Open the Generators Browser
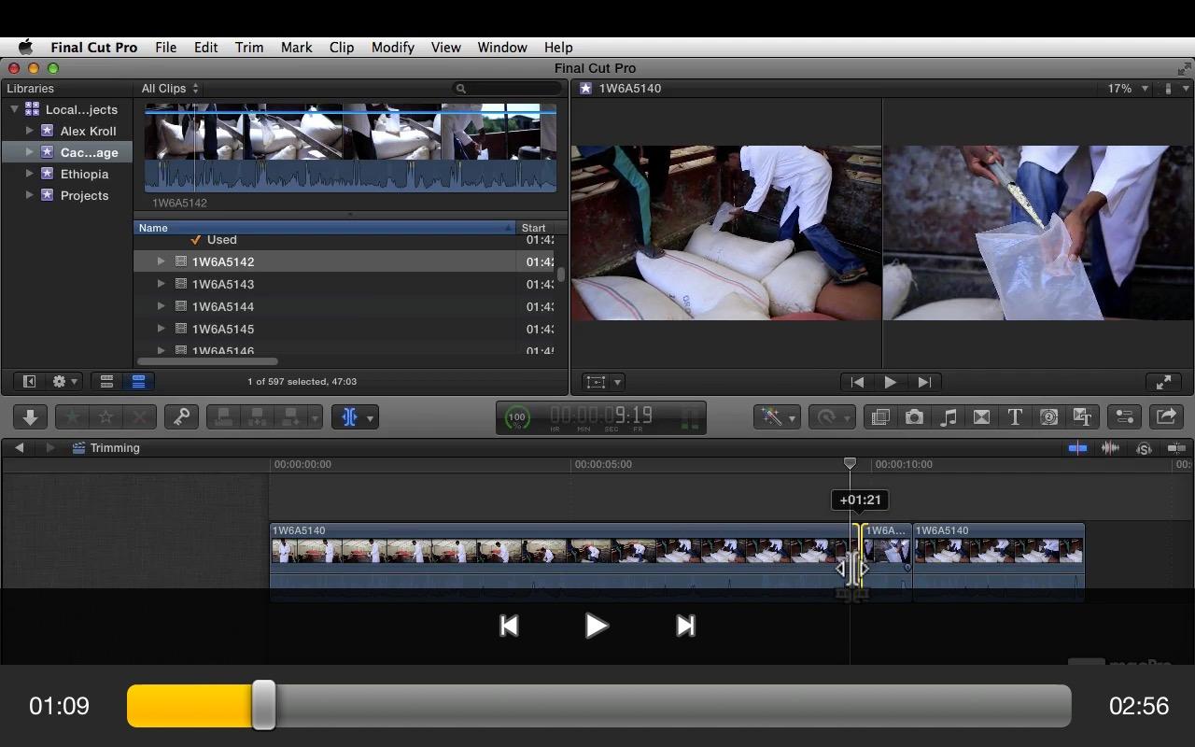Screen dimensions: 1195x747 pyautogui.click(x=1048, y=417)
